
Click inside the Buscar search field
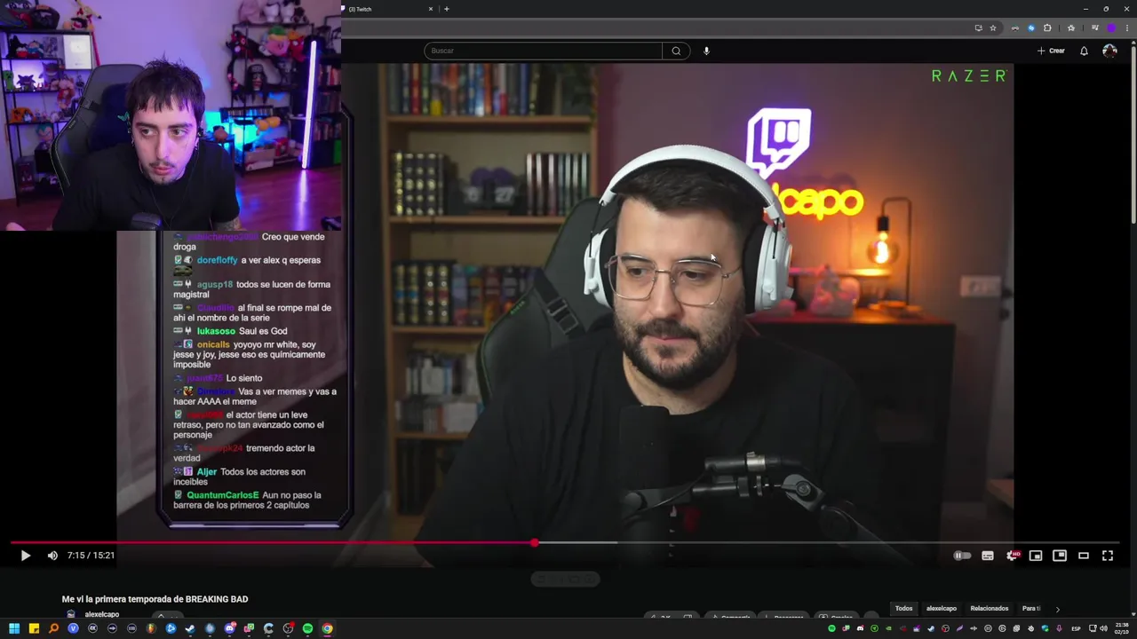coord(543,51)
